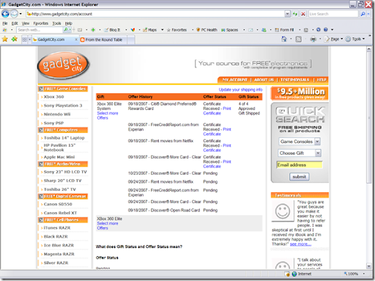This screenshot has width=375, height=281.
Task: Click the Print icon in command bar
Action: (x=313, y=39)
